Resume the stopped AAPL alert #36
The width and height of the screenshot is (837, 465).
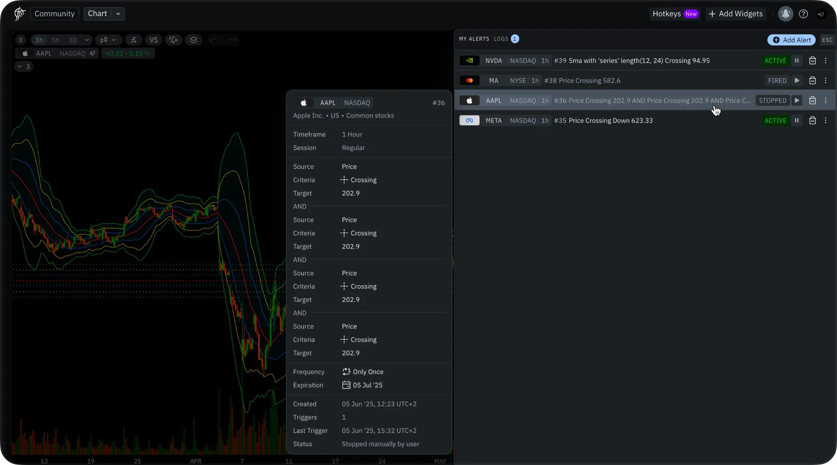pyautogui.click(x=797, y=100)
